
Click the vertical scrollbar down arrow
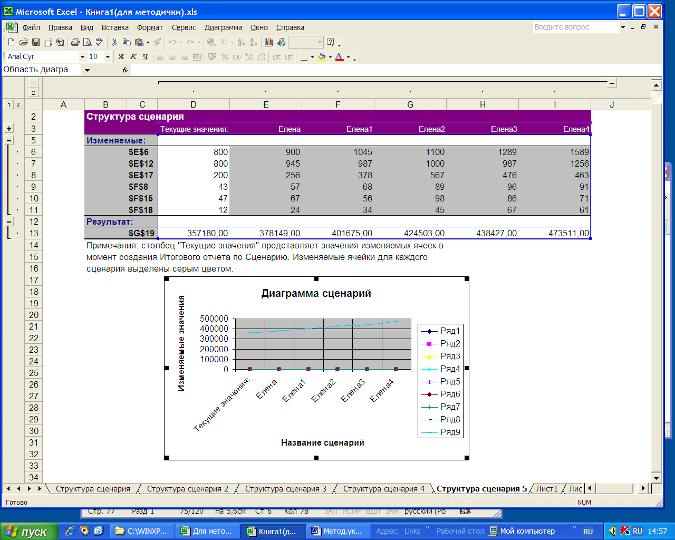(656, 478)
